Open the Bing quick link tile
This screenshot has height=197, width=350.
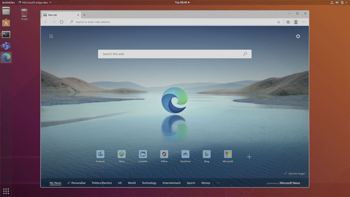pos(206,154)
